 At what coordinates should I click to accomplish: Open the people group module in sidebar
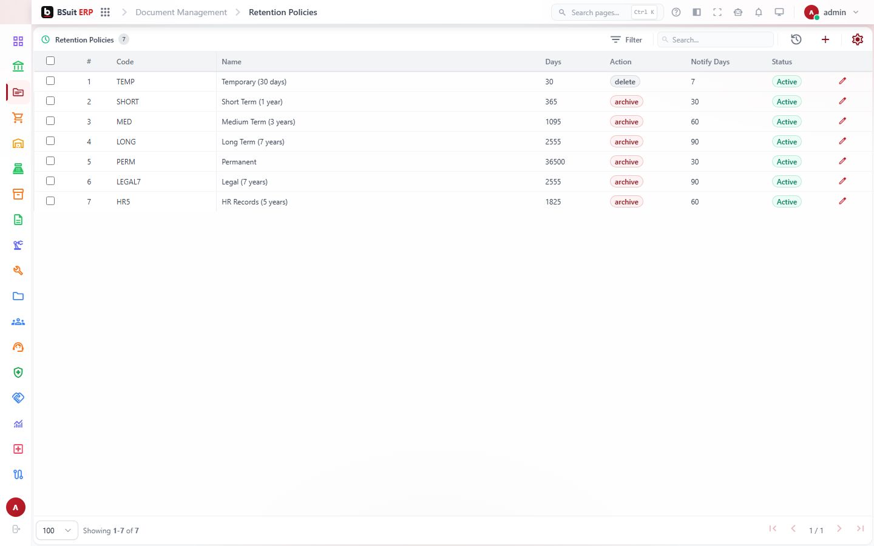(18, 322)
